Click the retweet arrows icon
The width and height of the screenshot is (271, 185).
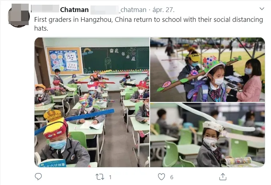click(x=100, y=177)
